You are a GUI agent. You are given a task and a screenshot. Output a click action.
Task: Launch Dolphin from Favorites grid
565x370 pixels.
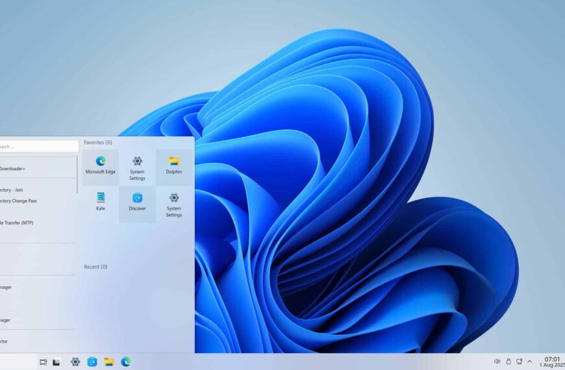coord(173,167)
